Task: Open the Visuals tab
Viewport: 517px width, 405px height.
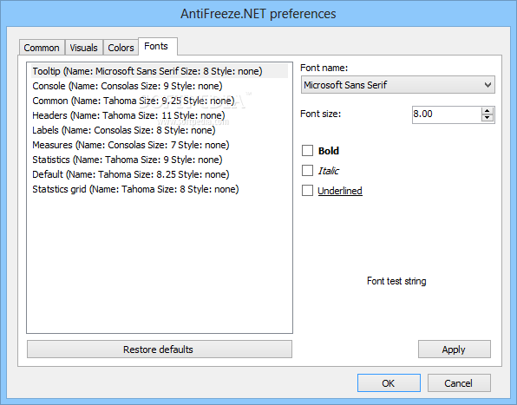Action: pos(84,48)
